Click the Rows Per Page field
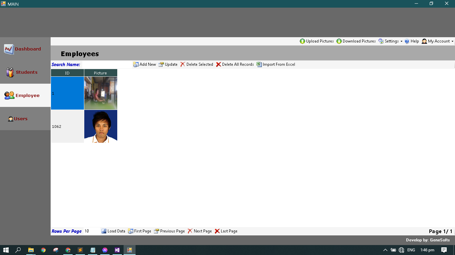Viewport: 455px width, 255px height. pos(91,231)
